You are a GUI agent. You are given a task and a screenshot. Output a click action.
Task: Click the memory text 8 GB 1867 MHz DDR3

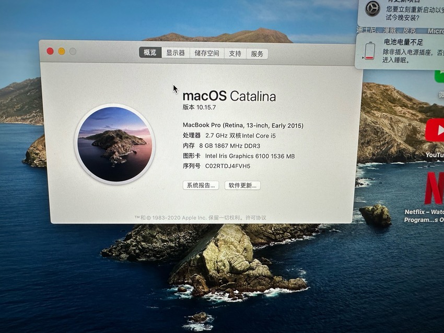click(230, 146)
